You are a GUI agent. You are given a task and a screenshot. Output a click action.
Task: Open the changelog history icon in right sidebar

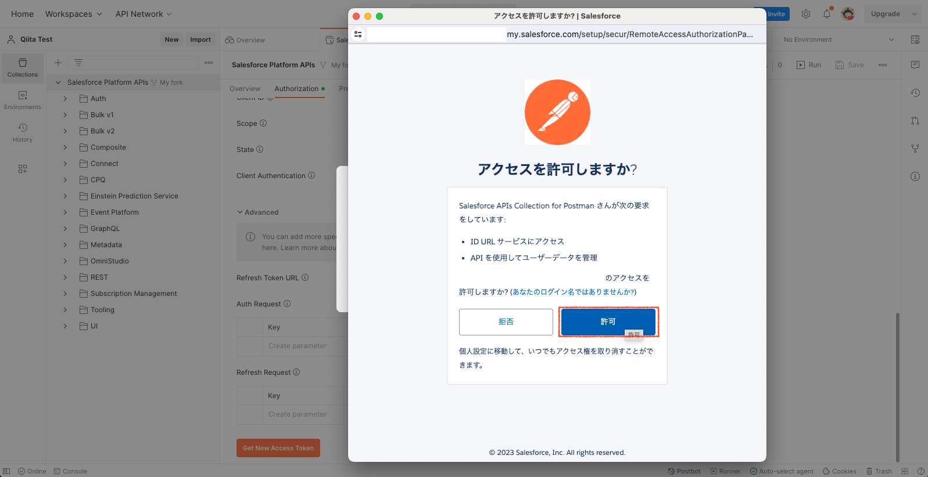(x=915, y=93)
